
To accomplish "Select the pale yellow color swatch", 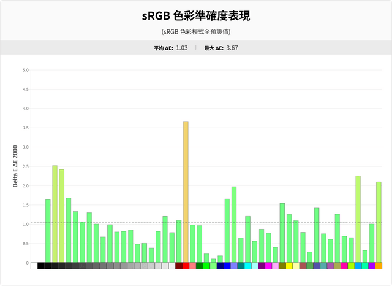I will [x=296, y=266].
